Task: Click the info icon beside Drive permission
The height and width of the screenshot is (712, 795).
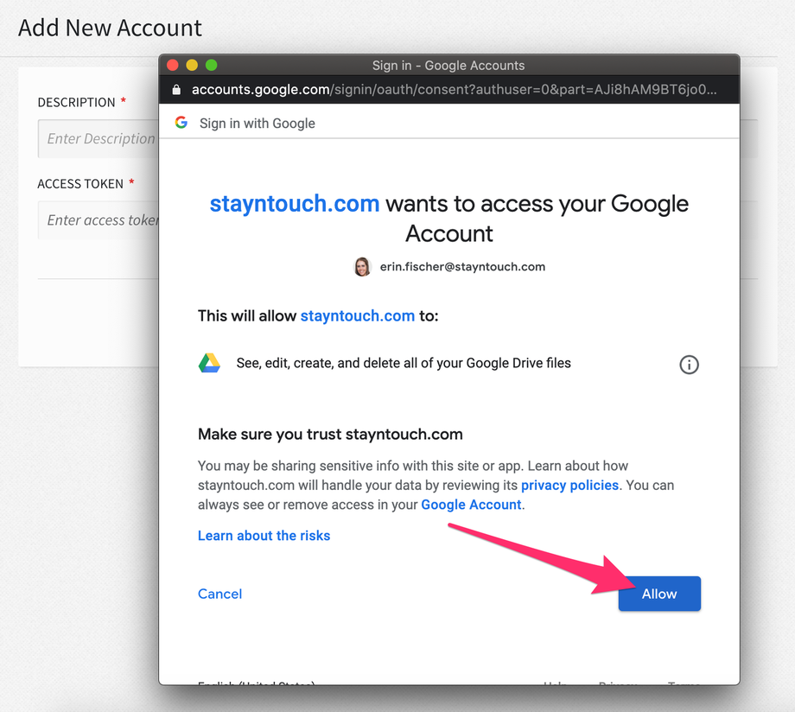Action: point(689,364)
